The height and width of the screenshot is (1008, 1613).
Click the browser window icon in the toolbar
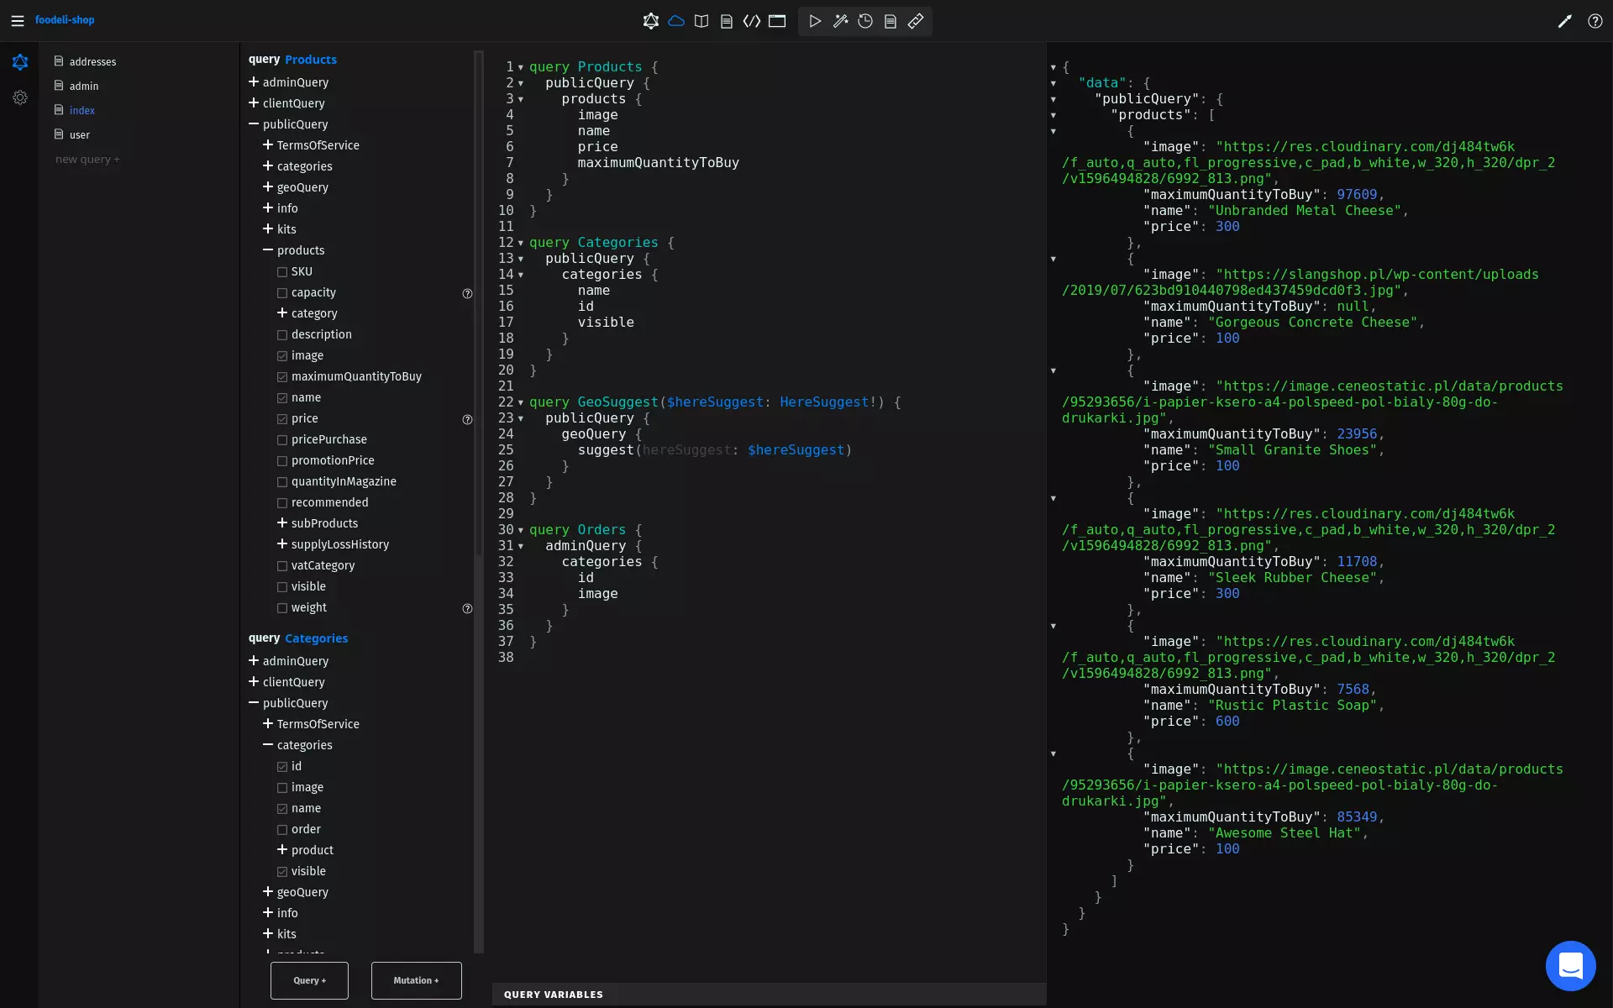pyautogui.click(x=777, y=21)
